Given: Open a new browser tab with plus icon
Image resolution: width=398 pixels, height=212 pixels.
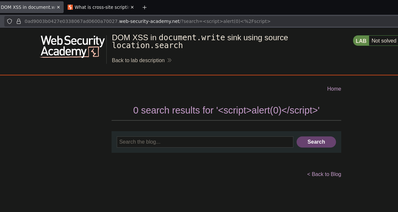Looking at the screenshot, I should click(x=144, y=7).
